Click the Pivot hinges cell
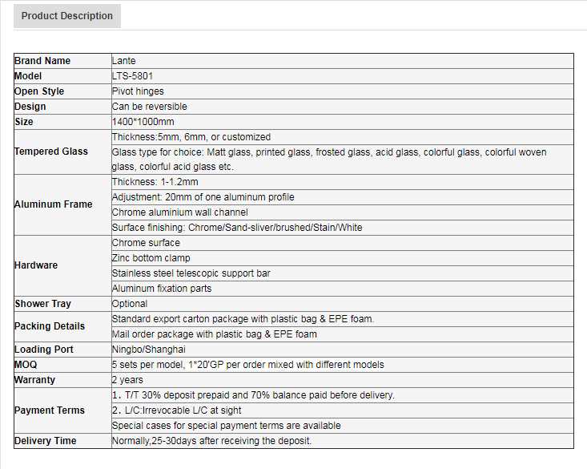The width and height of the screenshot is (587, 469). (138, 91)
